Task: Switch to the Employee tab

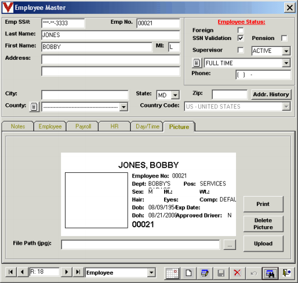Action: (x=50, y=126)
